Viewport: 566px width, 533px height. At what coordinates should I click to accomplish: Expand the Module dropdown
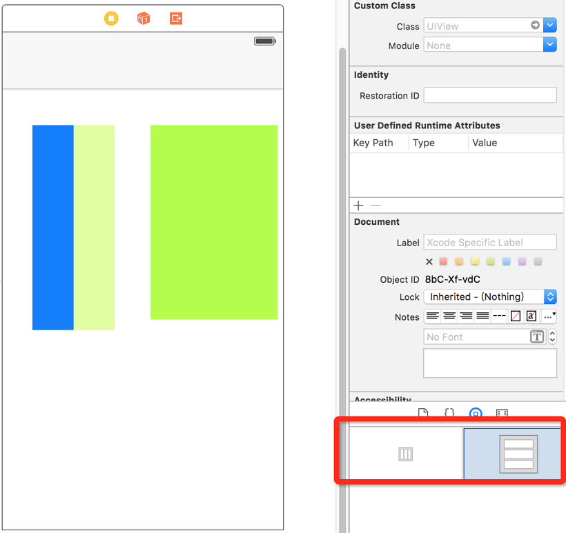coord(550,46)
